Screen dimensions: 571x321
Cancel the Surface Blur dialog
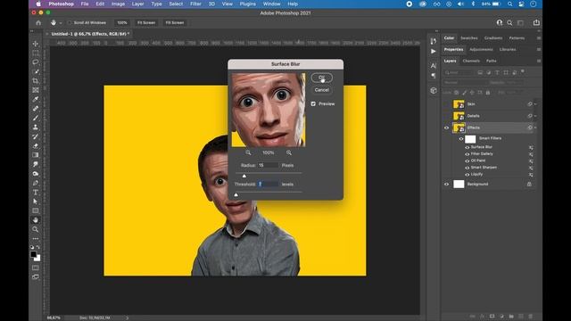coord(321,90)
